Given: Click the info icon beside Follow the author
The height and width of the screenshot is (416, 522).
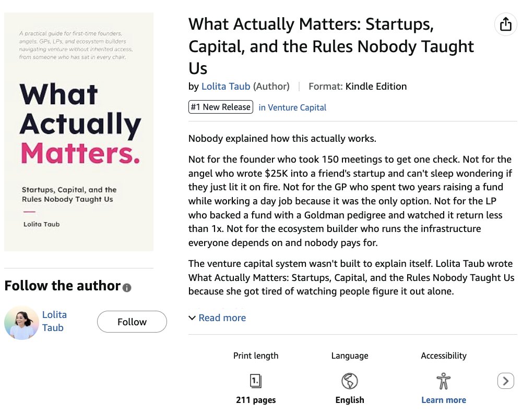Looking at the screenshot, I should coord(127,288).
